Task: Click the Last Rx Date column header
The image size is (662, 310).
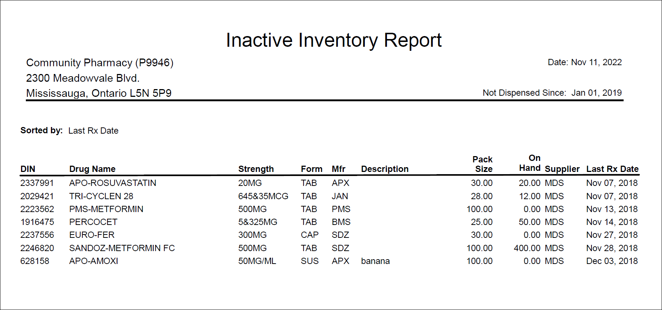Action: click(x=612, y=169)
